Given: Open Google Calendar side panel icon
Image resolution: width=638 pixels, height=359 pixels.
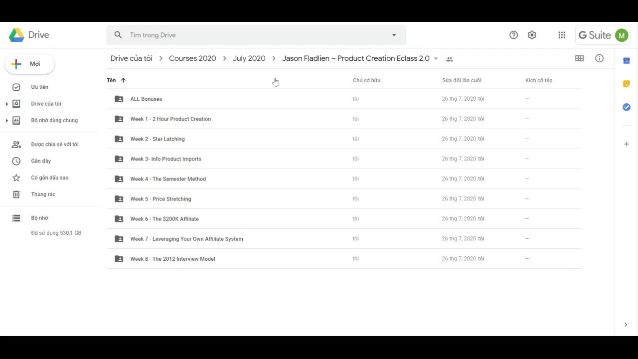Looking at the screenshot, I should pos(627,61).
